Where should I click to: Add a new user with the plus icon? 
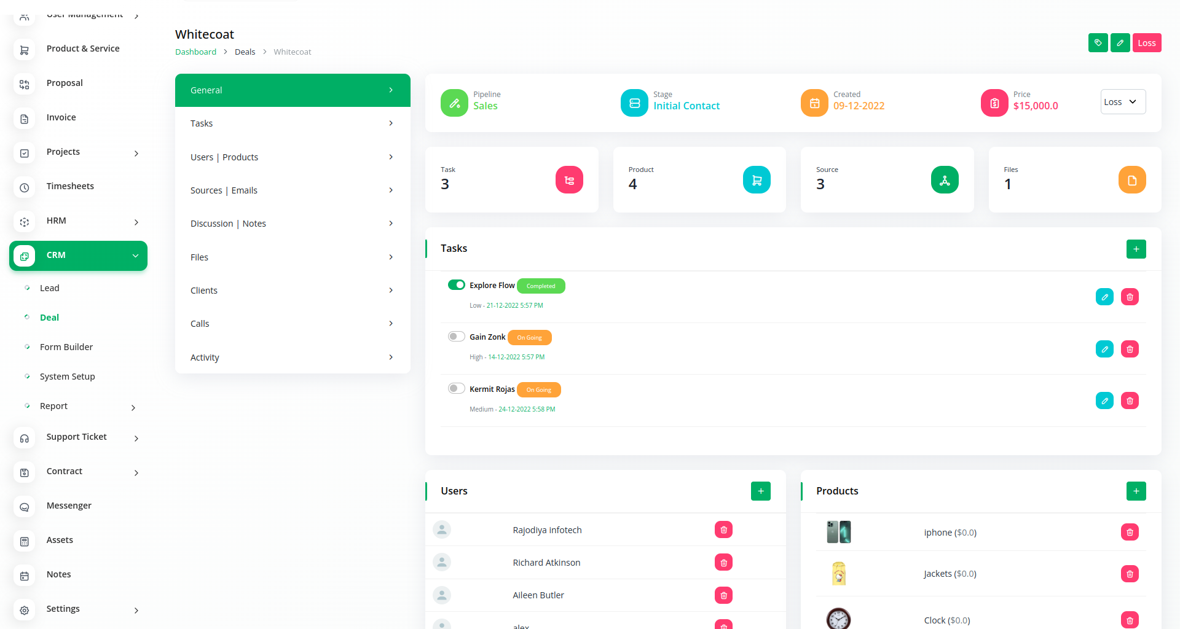click(760, 491)
